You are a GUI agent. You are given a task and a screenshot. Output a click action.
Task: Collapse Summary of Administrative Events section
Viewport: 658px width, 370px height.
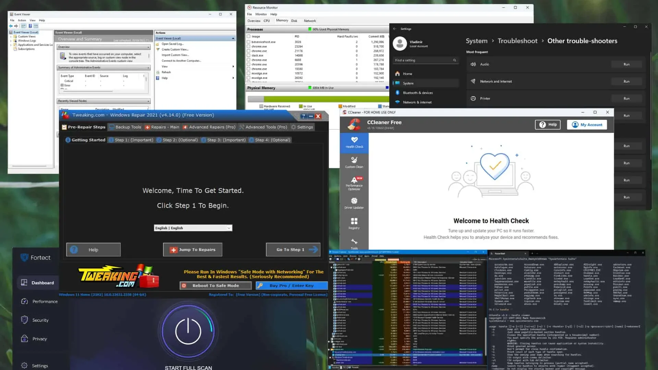click(x=148, y=68)
